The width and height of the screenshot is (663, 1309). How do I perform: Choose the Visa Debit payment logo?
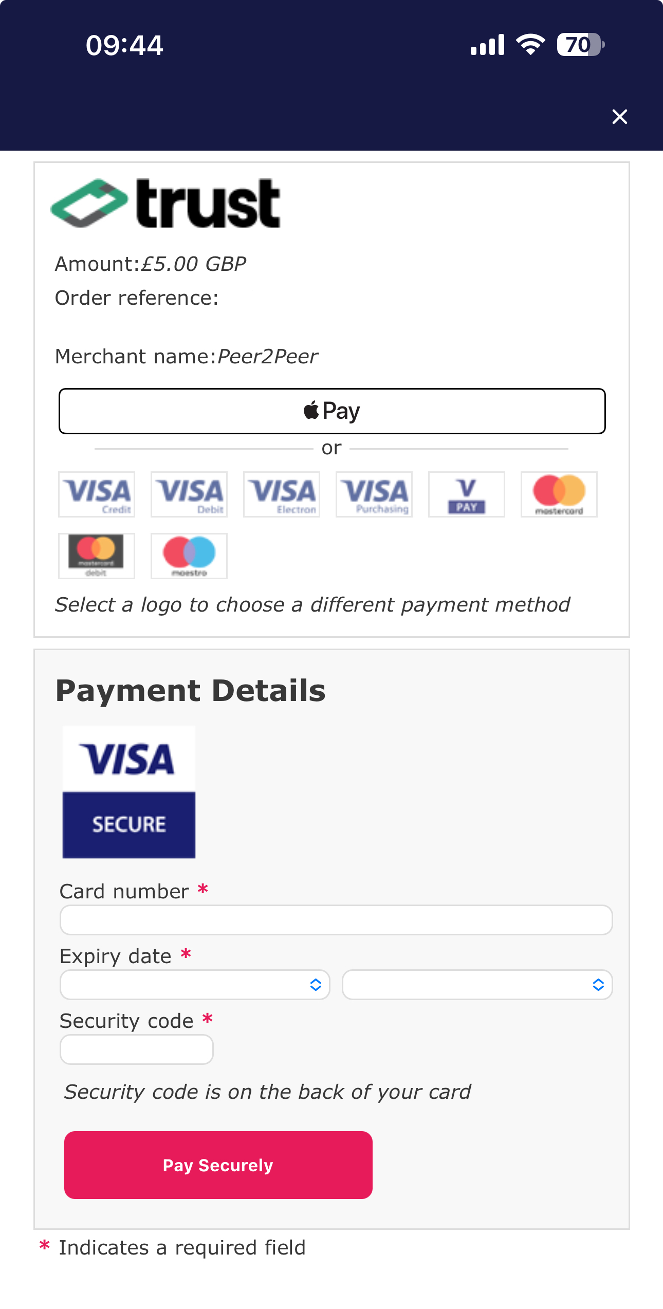point(189,494)
